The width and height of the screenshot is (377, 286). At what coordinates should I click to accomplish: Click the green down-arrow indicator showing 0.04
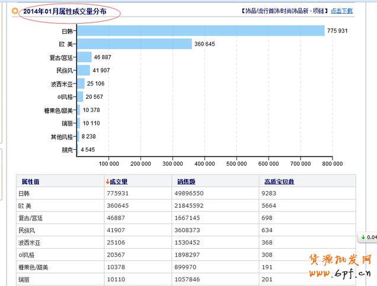pyautogui.click(x=368, y=237)
